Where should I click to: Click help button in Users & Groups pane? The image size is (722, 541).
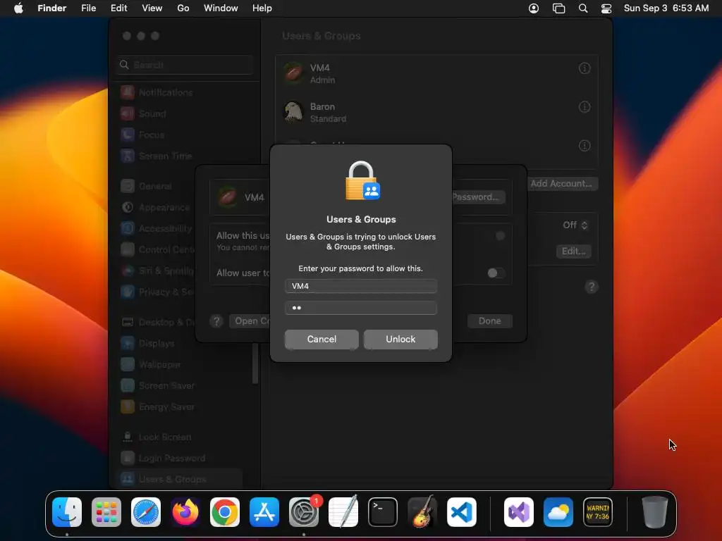[x=592, y=287]
